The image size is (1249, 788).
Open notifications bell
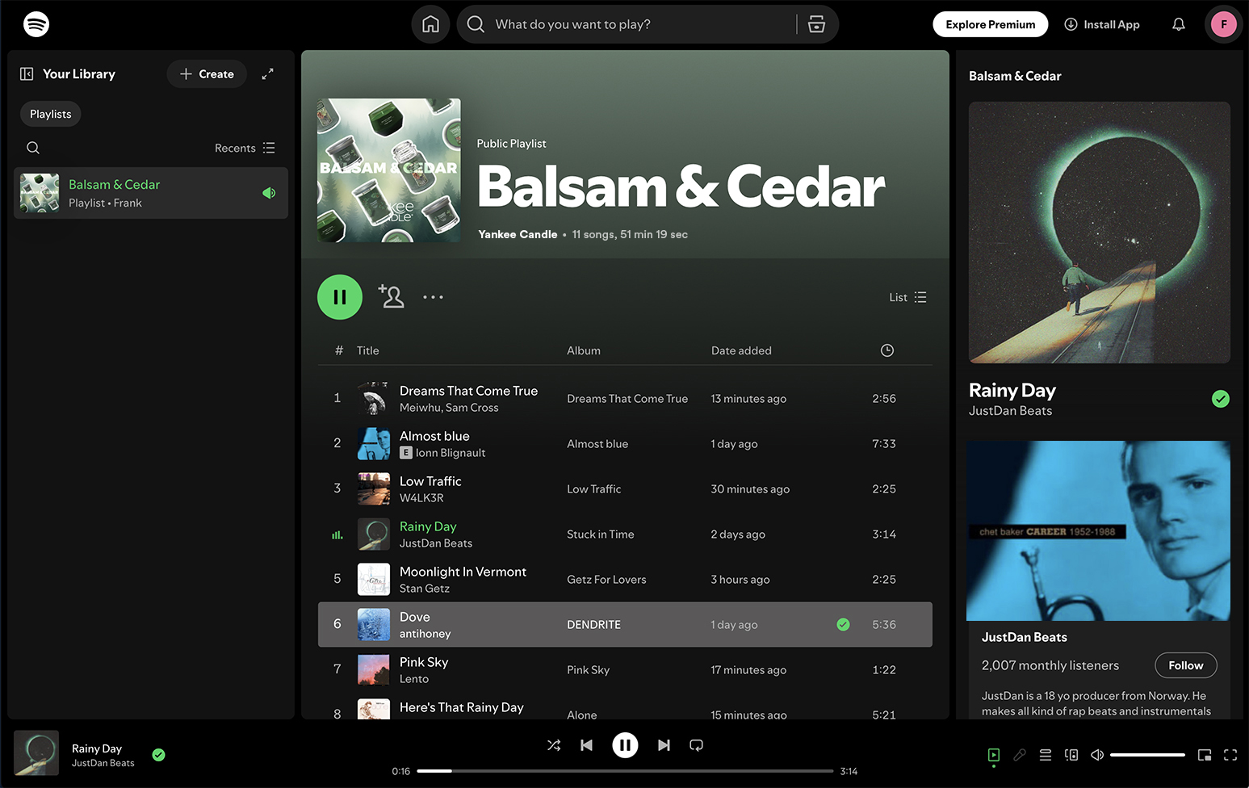coord(1178,24)
